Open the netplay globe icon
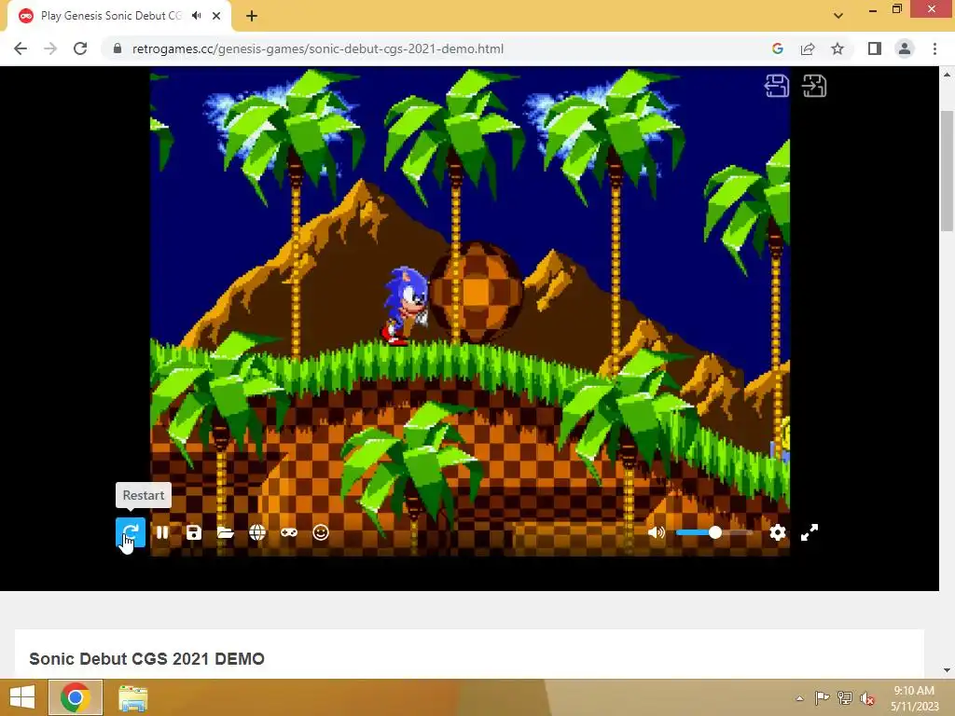 (257, 532)
